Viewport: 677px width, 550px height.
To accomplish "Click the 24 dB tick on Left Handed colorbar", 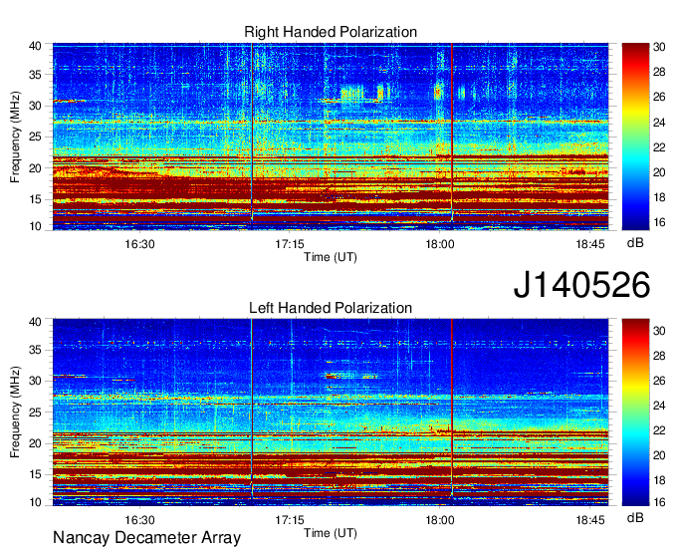I will coord(659,406).
